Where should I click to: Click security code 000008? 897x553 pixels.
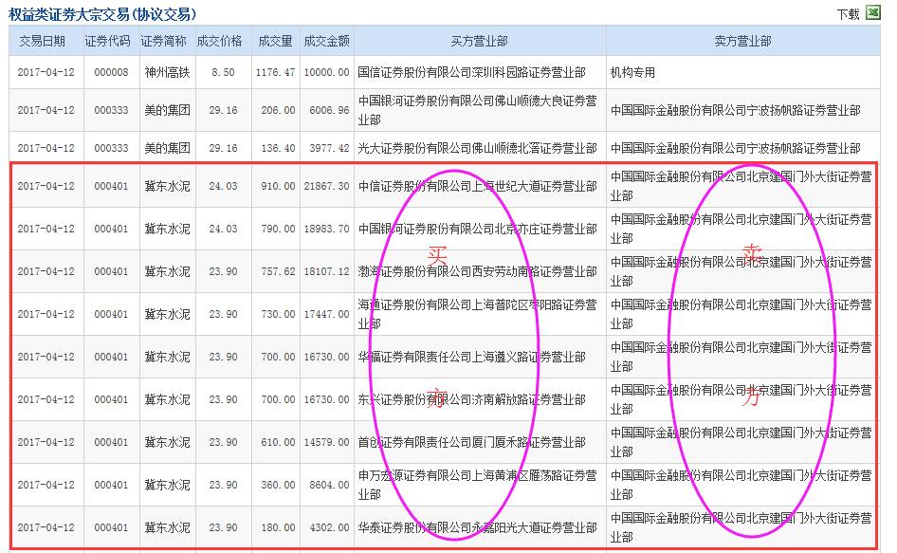[x=111, y=72]
